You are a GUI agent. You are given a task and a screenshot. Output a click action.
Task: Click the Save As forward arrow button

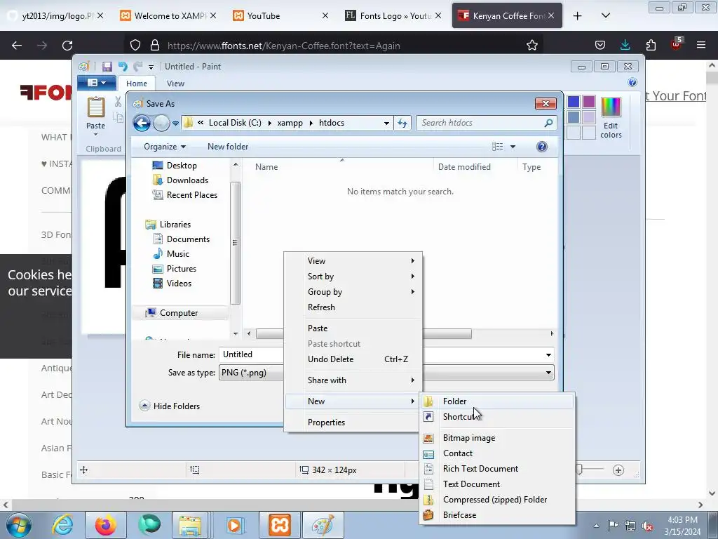click(x=161, y=123)
